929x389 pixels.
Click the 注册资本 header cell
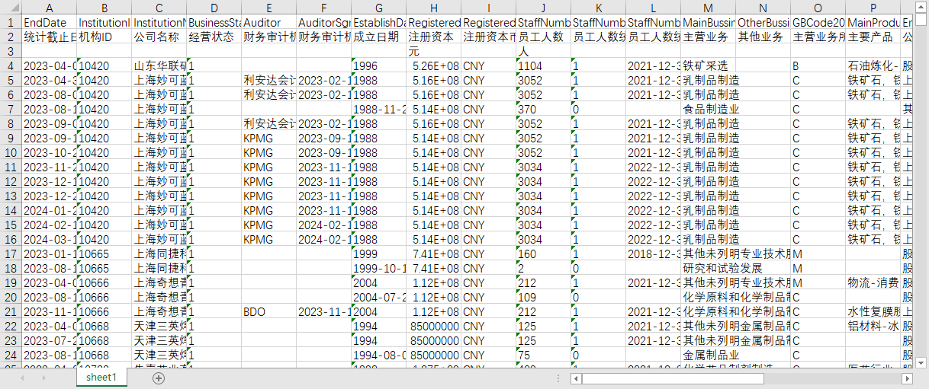(434, 37)
